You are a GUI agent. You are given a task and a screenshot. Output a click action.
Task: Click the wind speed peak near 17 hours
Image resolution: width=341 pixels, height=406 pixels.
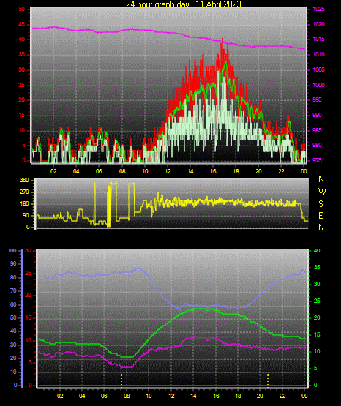(222, 42)
